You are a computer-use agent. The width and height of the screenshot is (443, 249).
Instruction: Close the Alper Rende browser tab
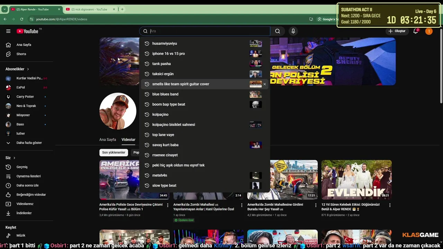59,9
